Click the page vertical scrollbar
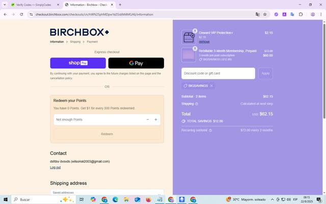This screenshot has width=326, height=204. (324, 71)
